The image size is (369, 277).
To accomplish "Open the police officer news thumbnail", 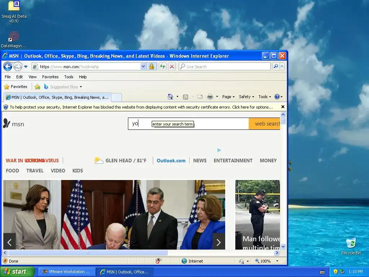I will [x=258, y=215].
